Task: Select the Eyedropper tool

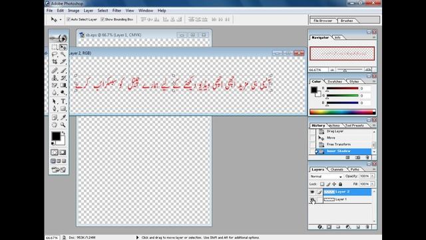Action: click(x=63, y=117)
